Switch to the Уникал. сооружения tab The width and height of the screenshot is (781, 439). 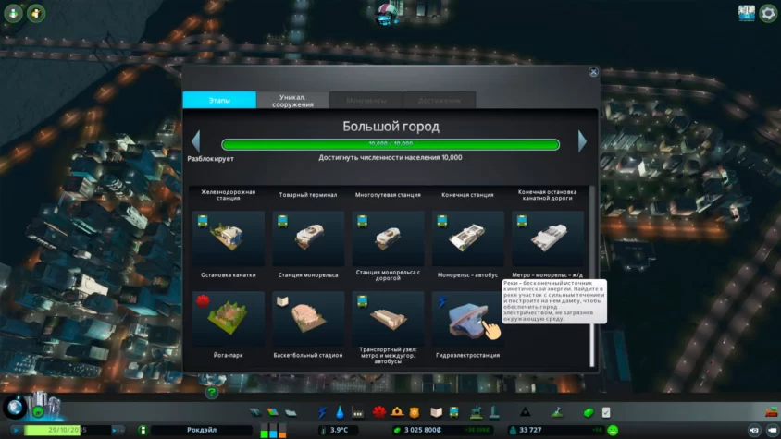click(x=292, y=101)
